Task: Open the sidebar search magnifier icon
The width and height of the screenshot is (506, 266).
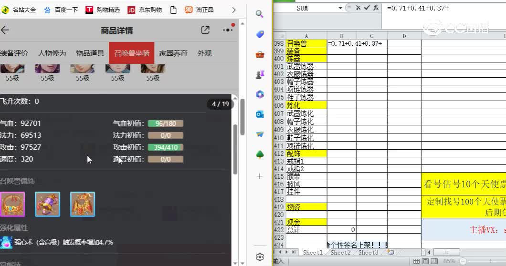Action: point(260,14)
